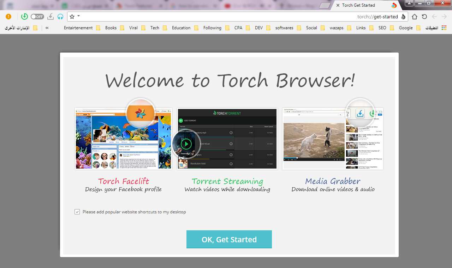The width and height of the screenshot is (452, 268).
Task: Bookmark this page with the star icon
Action: click(x=72, y=17)
